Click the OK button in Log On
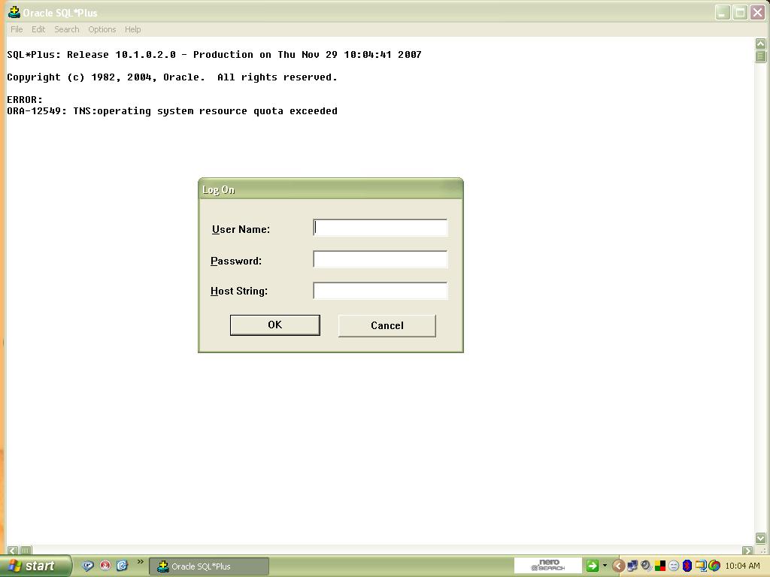The width and height of the screenshot is (770, 577). coord(275,325)
